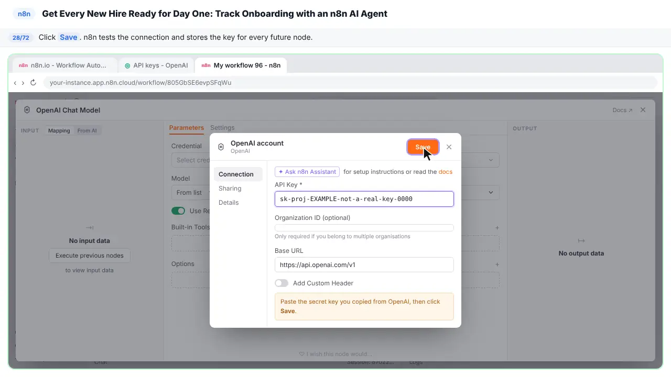This screenshot has height=377, width=671.
Task: Click the orange Save button
Action: 423,147
